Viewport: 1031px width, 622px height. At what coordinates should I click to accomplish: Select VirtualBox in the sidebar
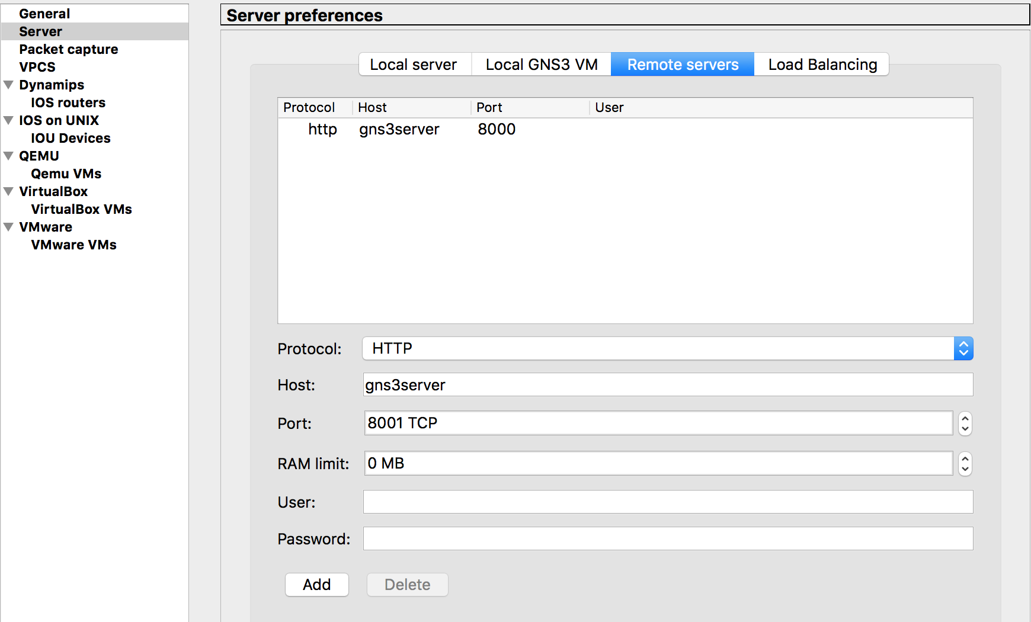[x=53, y=191]
